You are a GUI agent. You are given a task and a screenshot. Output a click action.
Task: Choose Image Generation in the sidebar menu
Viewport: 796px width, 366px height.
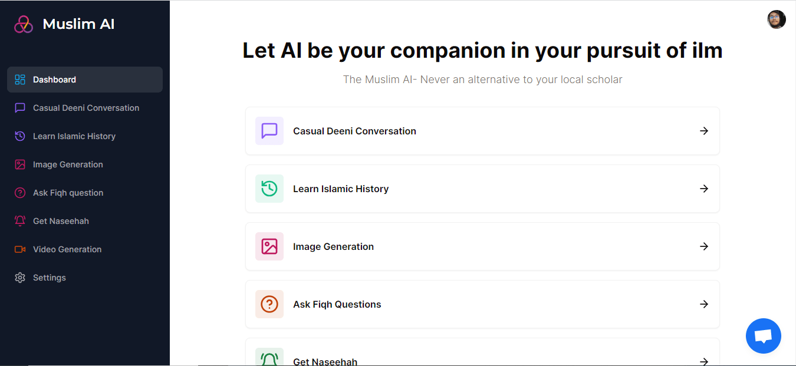(85, 164)
